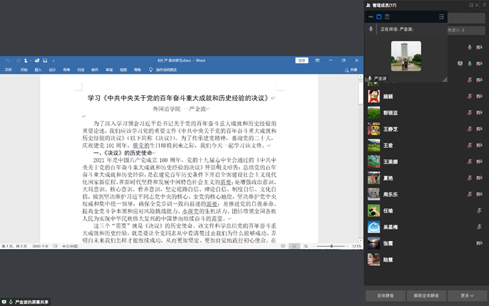Image resolution: width=489 pixels, height=306 pixels.
Task: Click the Save disk icon in Word's title bar
Action: pyautogui.click(x=45, y=60)
